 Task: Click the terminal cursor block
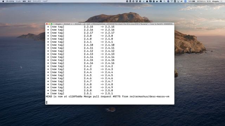[x=46, y=102]
